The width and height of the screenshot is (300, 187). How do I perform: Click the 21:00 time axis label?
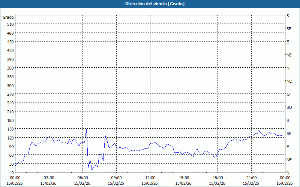tap(251, 178)
